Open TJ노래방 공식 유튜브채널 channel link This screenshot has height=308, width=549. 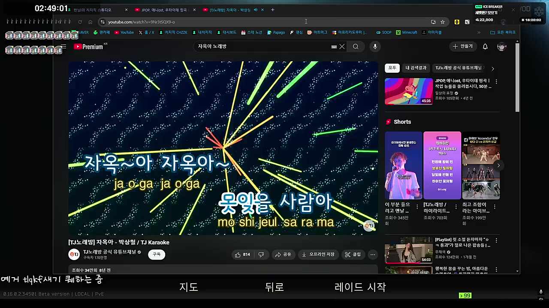click(109, 252)
